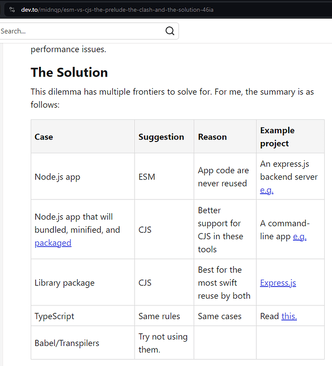Open the 'packaged' link
Image resolution: width=332 pixels, height=366 pixels.
pyautogui.click(x=53, y=243)
